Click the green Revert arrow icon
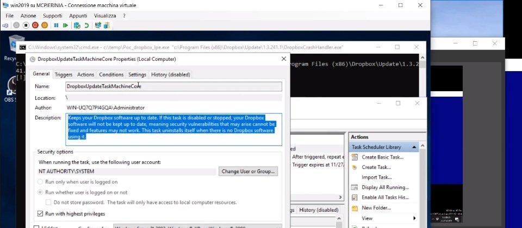The width and height of the screenshot is (522, 228). coord(86,26)
